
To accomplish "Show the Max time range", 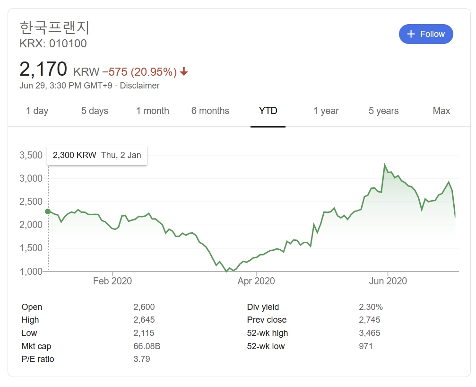I will click(441, 111).
